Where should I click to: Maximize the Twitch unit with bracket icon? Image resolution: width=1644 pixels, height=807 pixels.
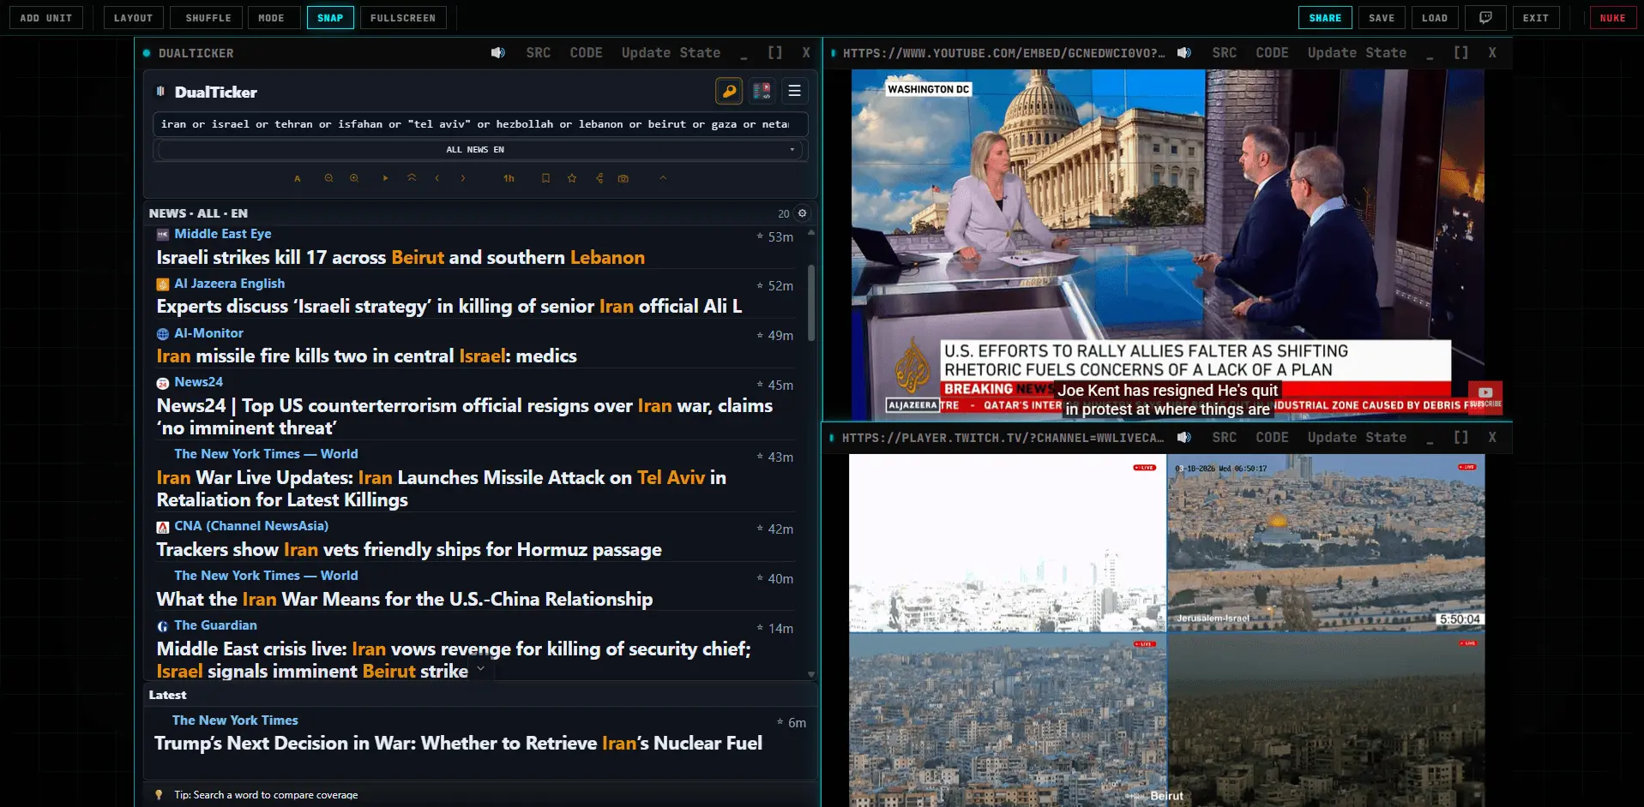(x=1461, y=438)
